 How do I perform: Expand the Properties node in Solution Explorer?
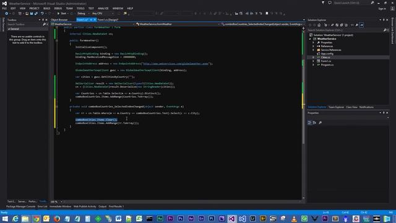click(314, 43)
